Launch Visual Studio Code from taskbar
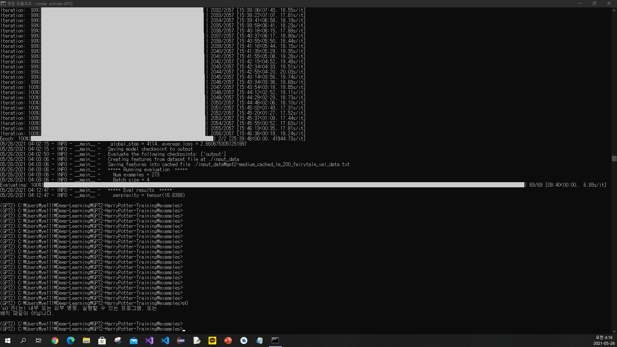 pos(165,341)
